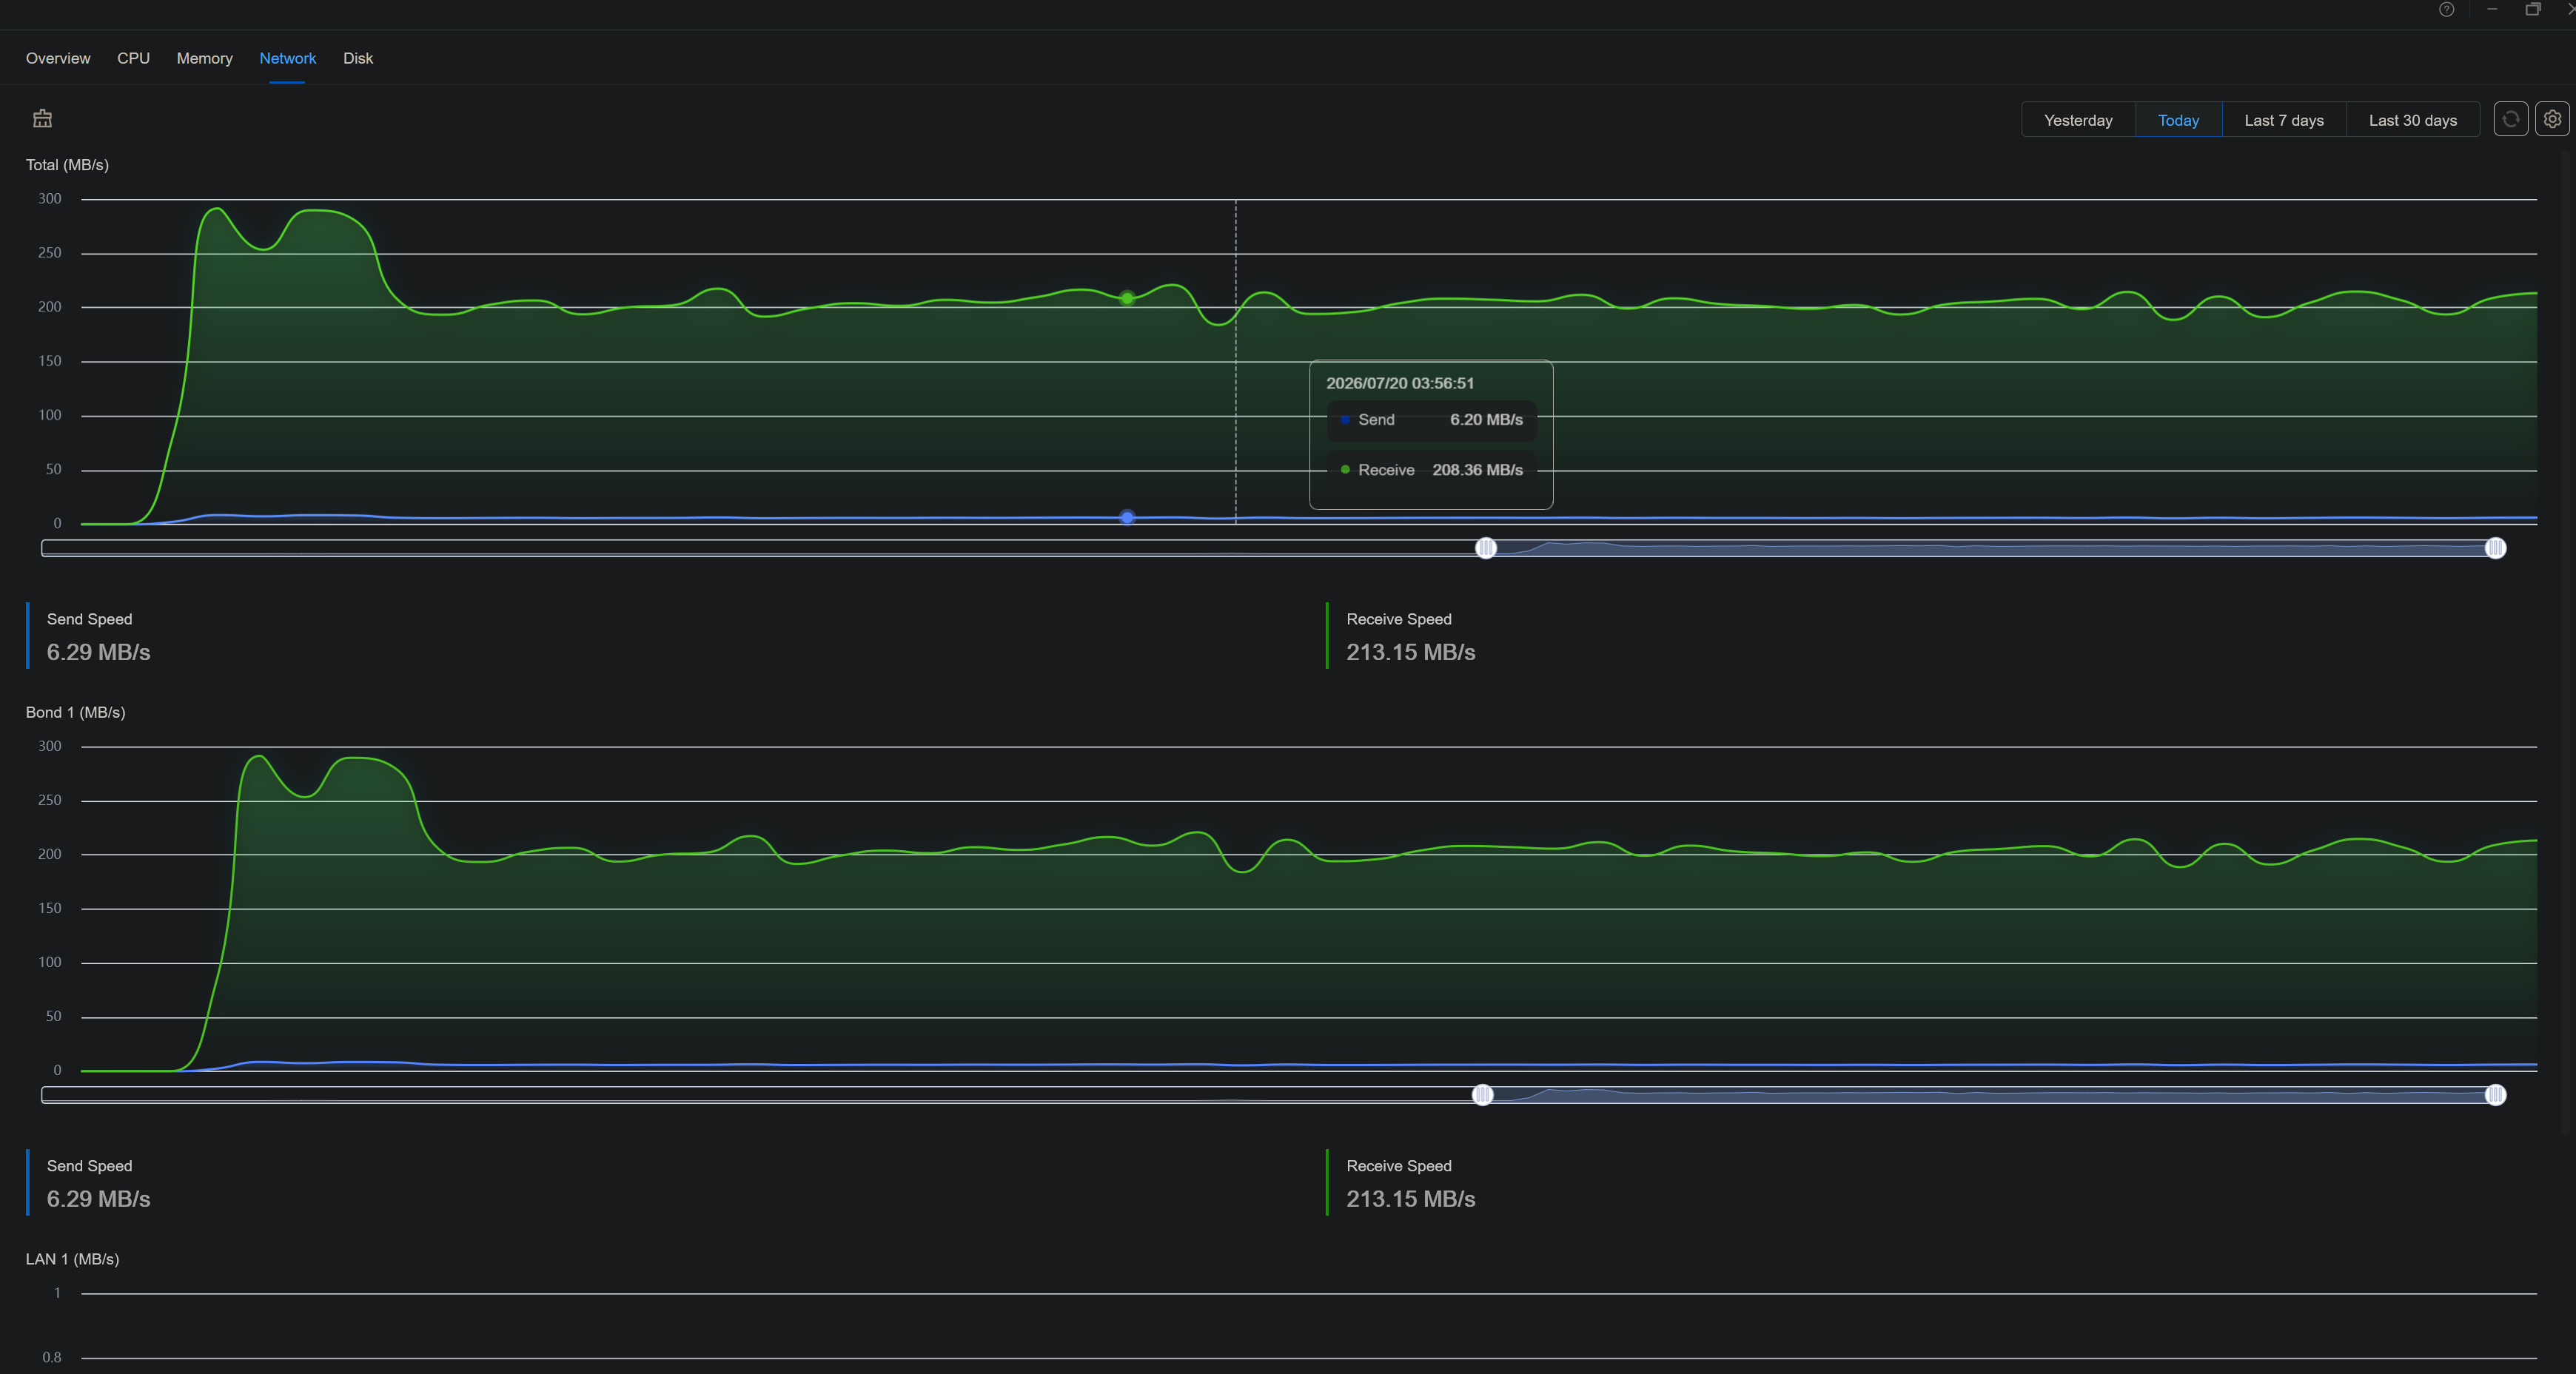Click the window restore icon
This screenshot has height=1374, width=2576.
(2533, 10)
